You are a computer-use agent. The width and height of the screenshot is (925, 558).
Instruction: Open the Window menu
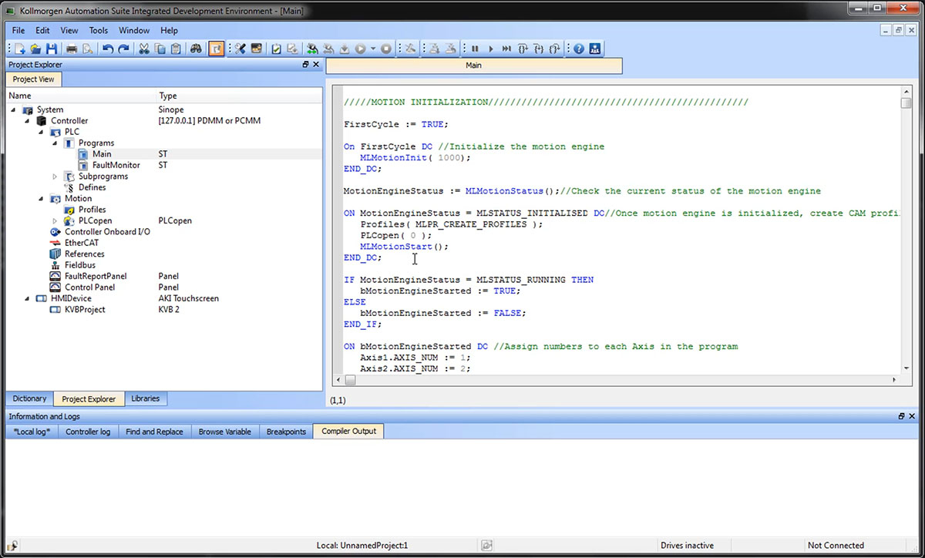pyautogui.click(x=134, y=31)
